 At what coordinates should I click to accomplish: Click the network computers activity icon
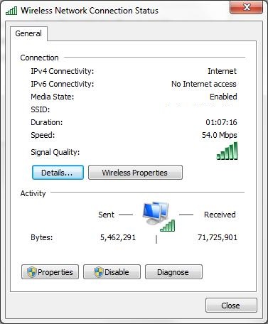159,217
